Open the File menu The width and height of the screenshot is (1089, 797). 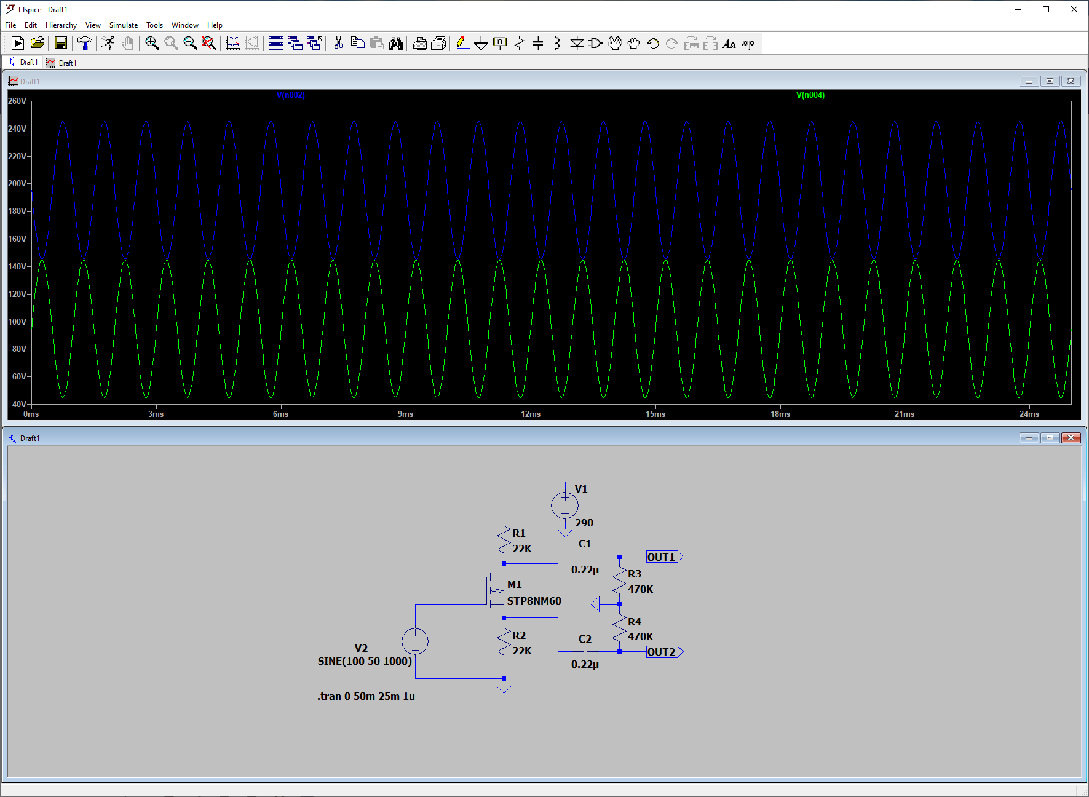[10, 25]
